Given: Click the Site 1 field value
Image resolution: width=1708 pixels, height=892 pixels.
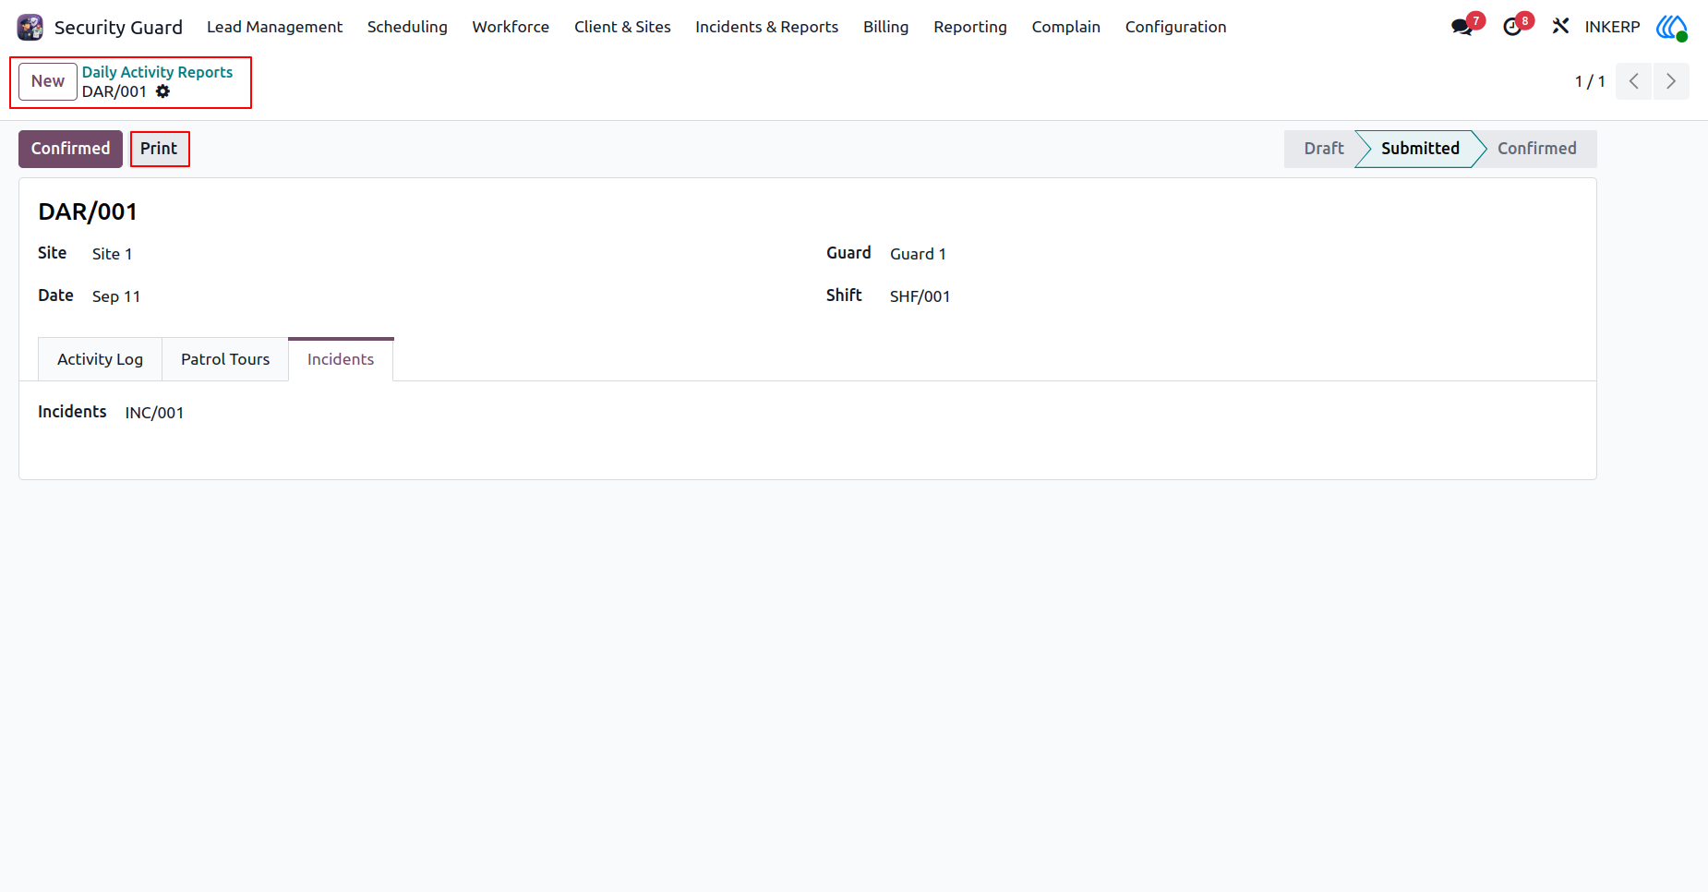Looking at the screenshot, I should click(112, 254).
